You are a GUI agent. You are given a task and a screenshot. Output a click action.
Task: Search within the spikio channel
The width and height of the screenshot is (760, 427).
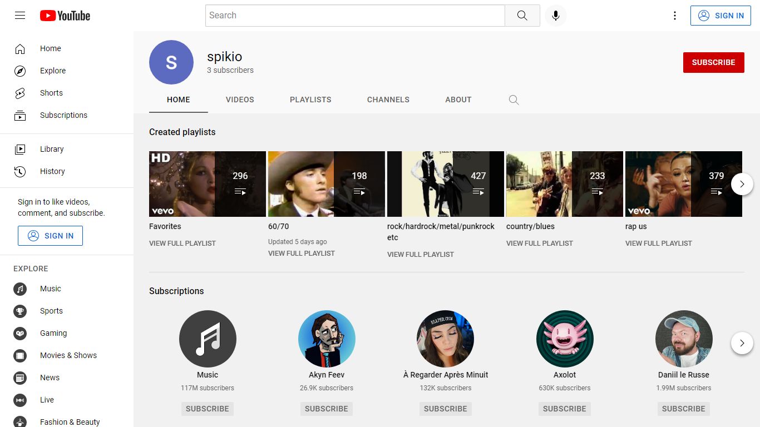point(514,100)
